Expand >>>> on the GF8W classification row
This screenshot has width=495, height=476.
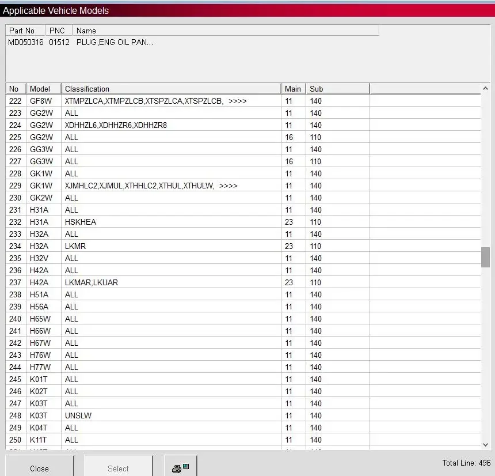pyautogui.click(x=237, y=101)
